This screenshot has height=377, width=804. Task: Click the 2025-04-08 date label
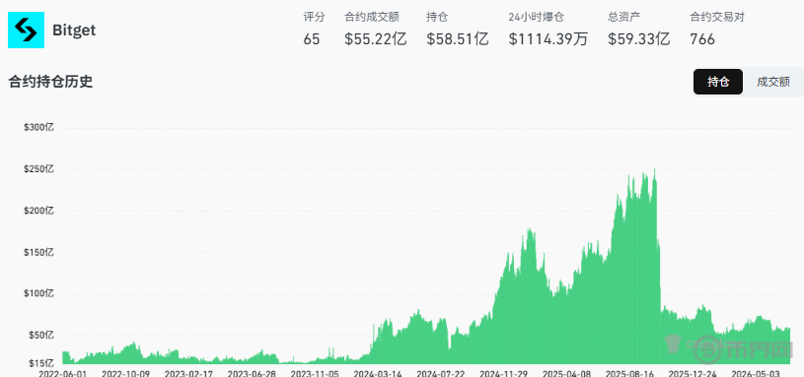566,373
